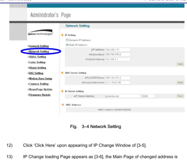187x164 pixels.
Task: Save the DNS Server Setting section
Action: click(x=180, y=82)
